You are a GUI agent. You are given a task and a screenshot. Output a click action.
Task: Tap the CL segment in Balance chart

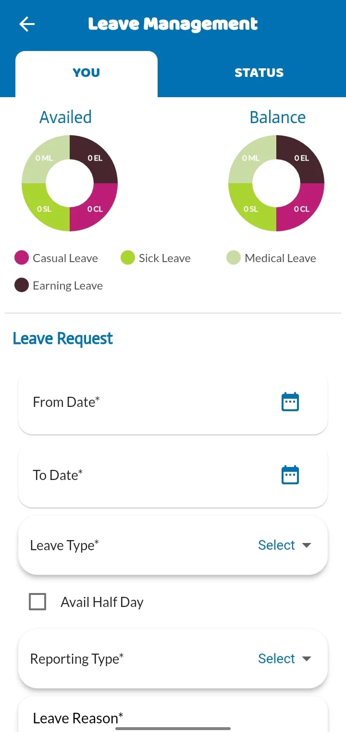302,209
